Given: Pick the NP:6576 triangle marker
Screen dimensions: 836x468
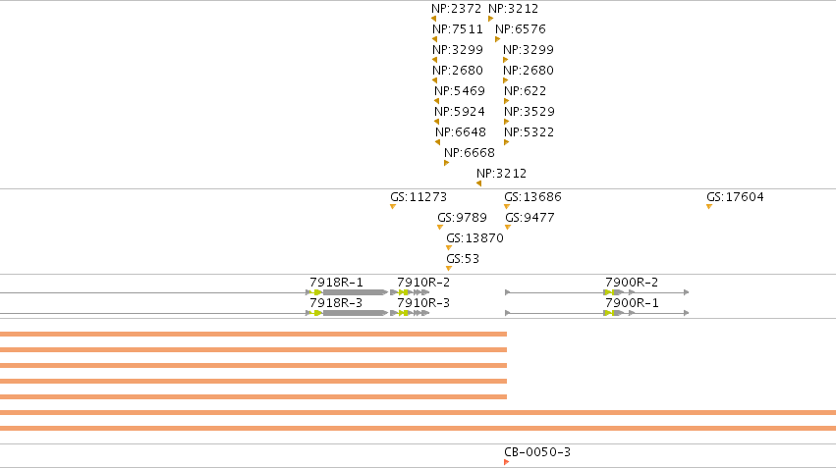Looking at the screenshot, I should (497, 39).
